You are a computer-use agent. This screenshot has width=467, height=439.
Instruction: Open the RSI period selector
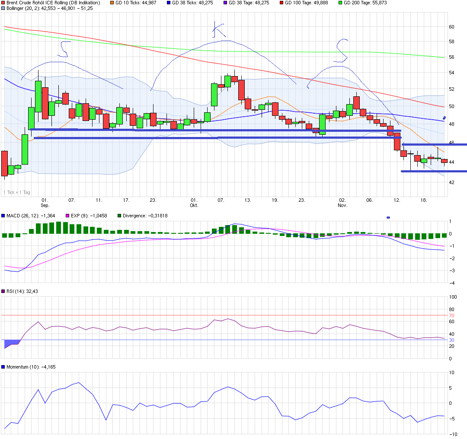coord(17,291)
